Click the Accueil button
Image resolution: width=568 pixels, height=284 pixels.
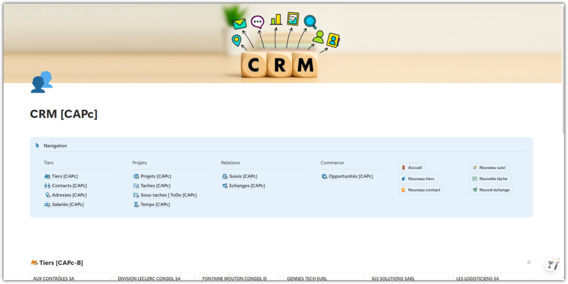click(412, 168)
